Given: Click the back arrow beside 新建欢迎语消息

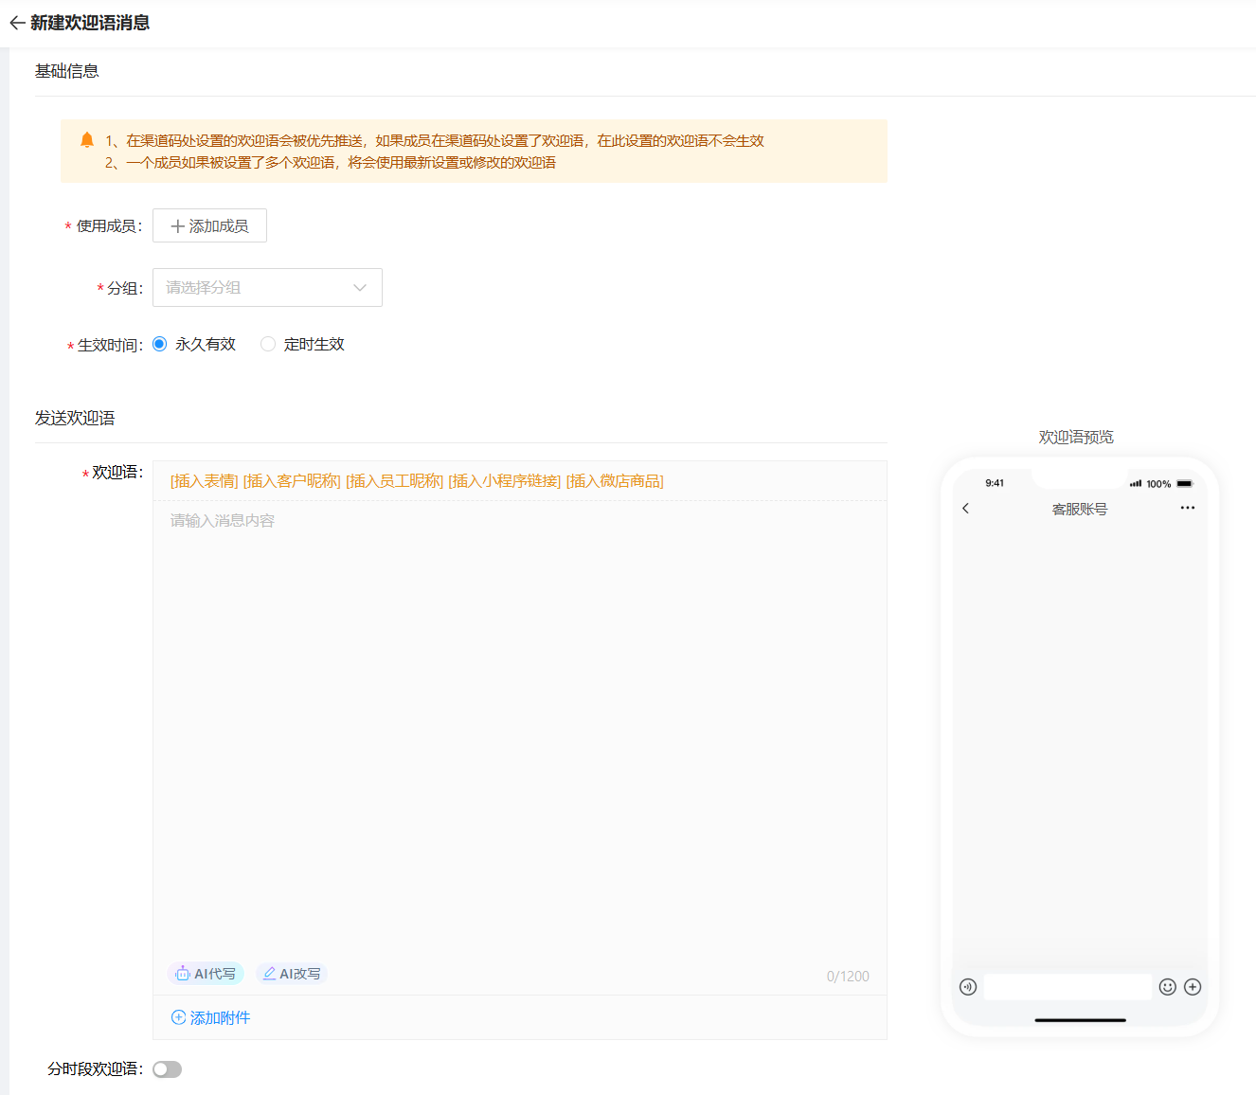Looking at the screenshot, I should pyautogui.click(x=17, y=24).
